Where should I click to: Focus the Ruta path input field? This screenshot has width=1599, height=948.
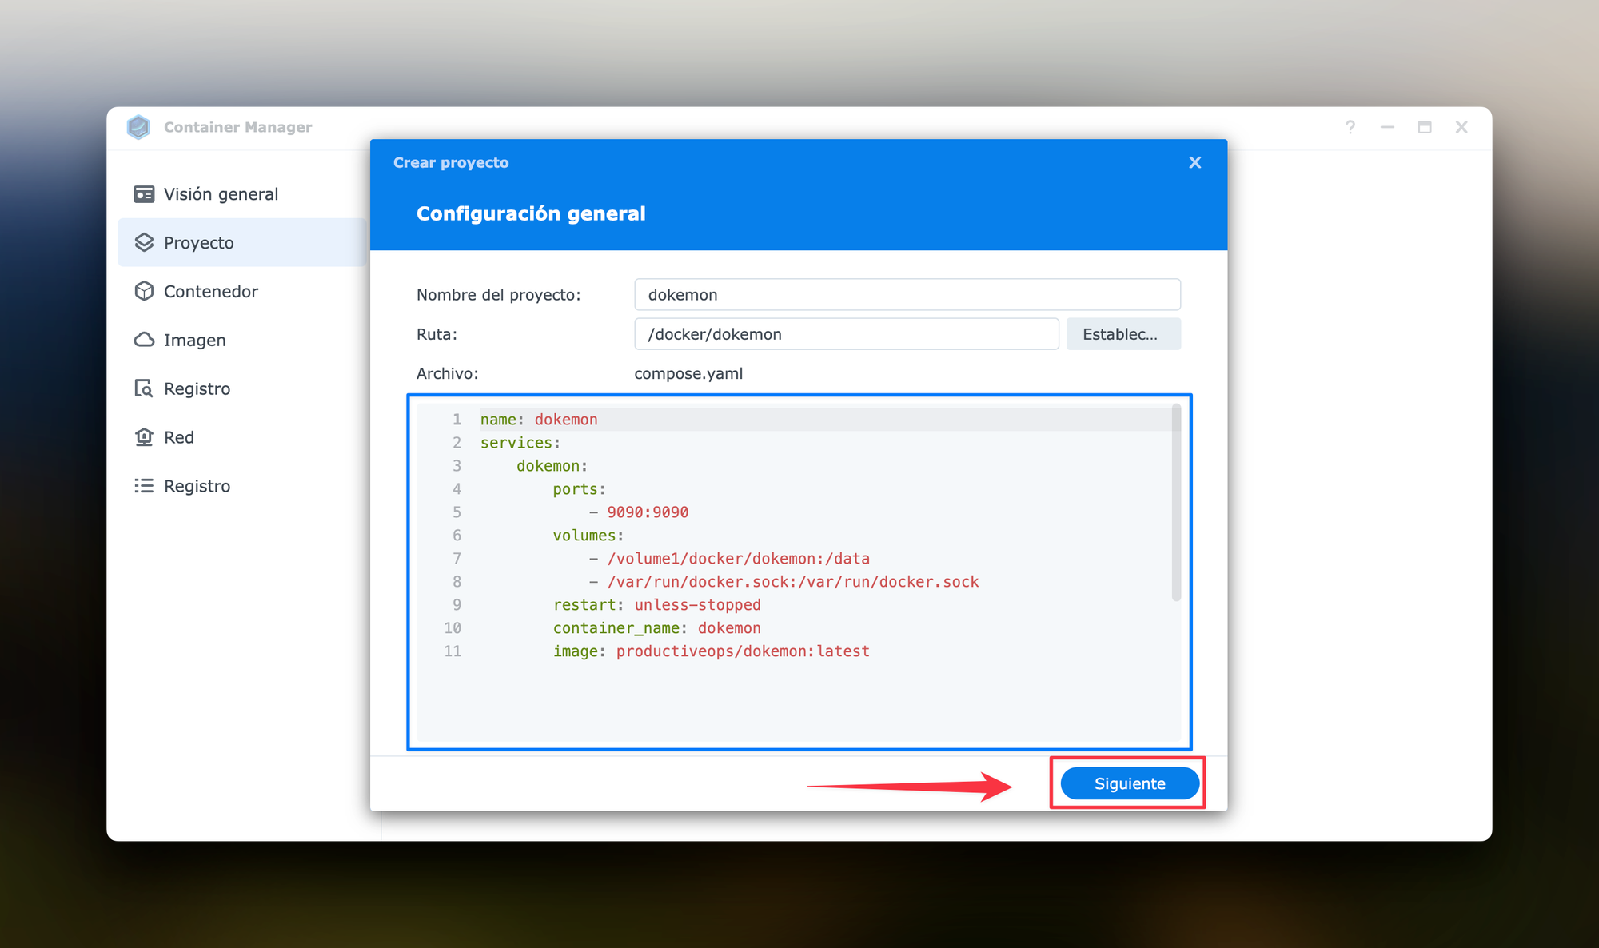847,334
